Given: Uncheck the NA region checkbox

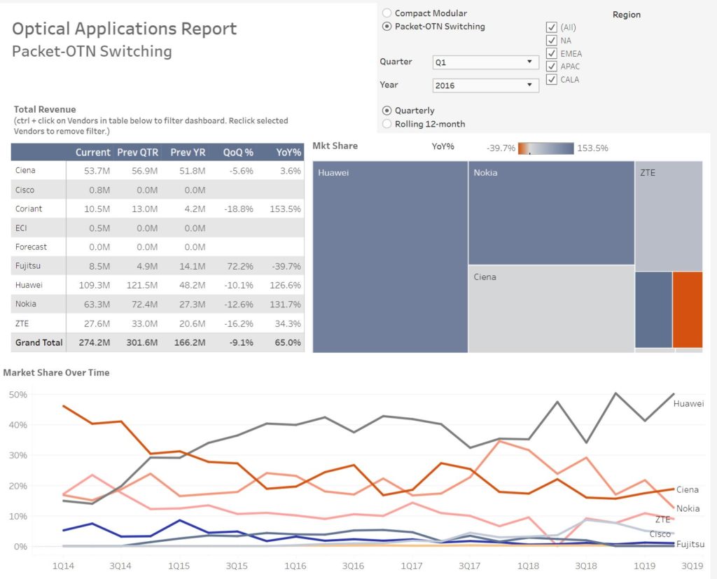Looking at the screenshot, I should pos(552,40).
